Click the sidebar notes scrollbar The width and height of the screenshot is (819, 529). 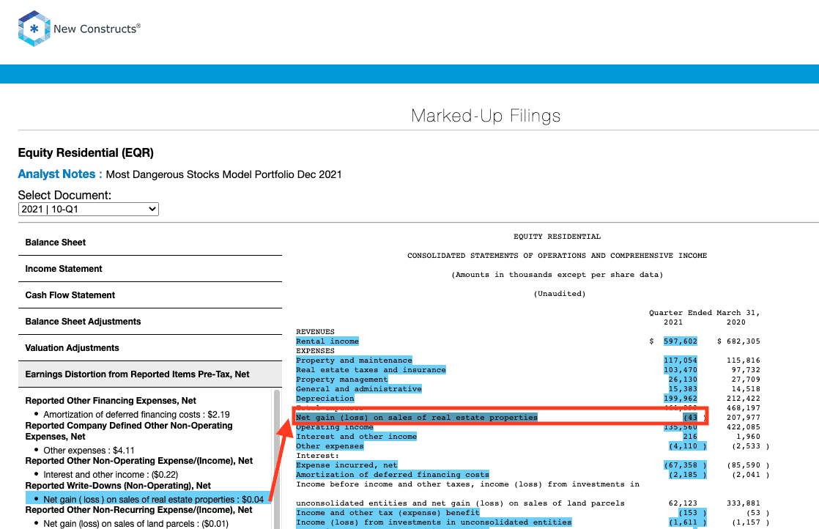pos(276,459)
